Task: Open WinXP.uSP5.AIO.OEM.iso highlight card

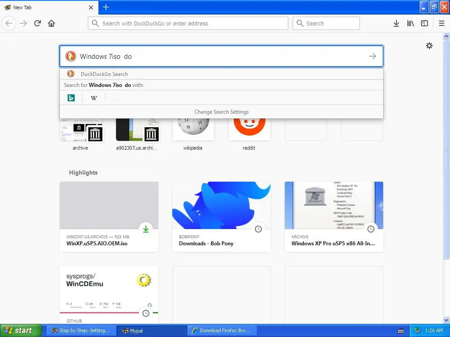Action: (109, 217)
